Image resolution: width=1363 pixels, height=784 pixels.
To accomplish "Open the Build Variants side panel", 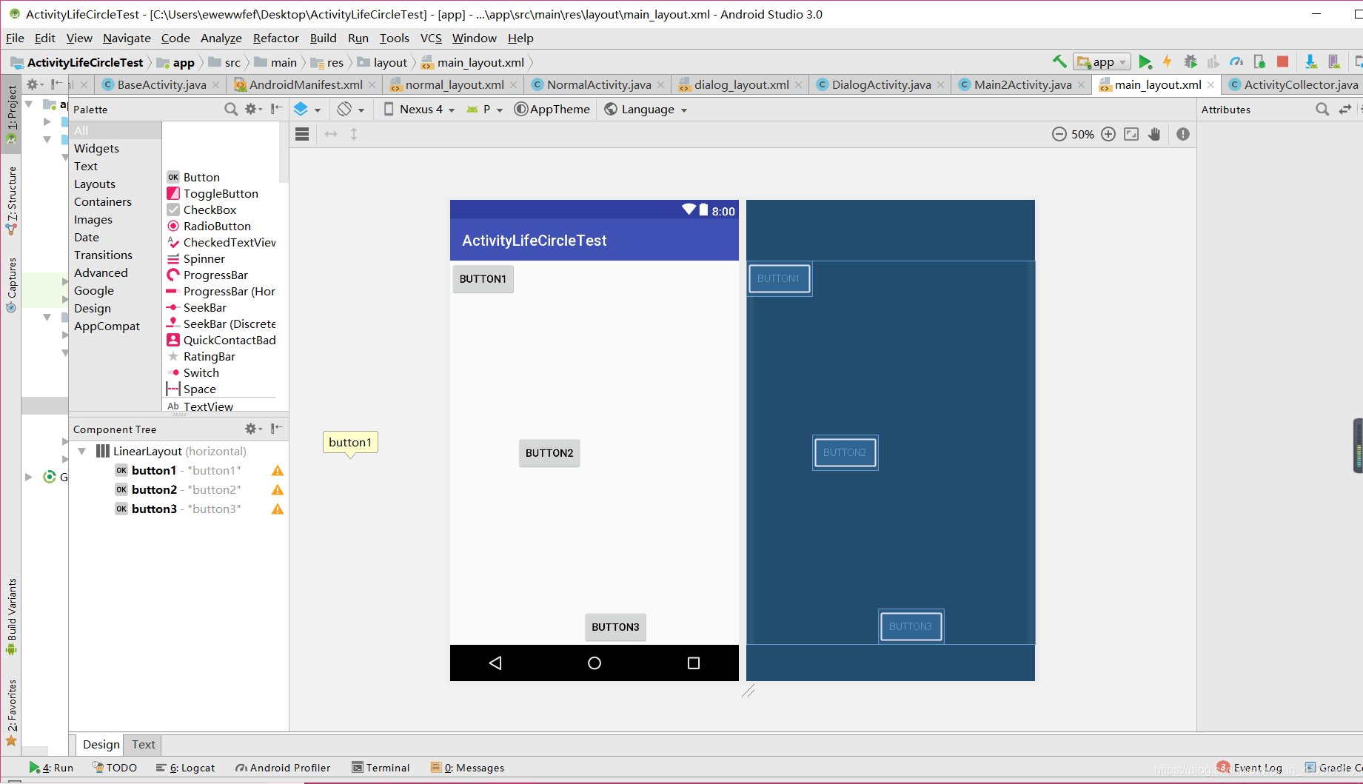I will point(11,616).
